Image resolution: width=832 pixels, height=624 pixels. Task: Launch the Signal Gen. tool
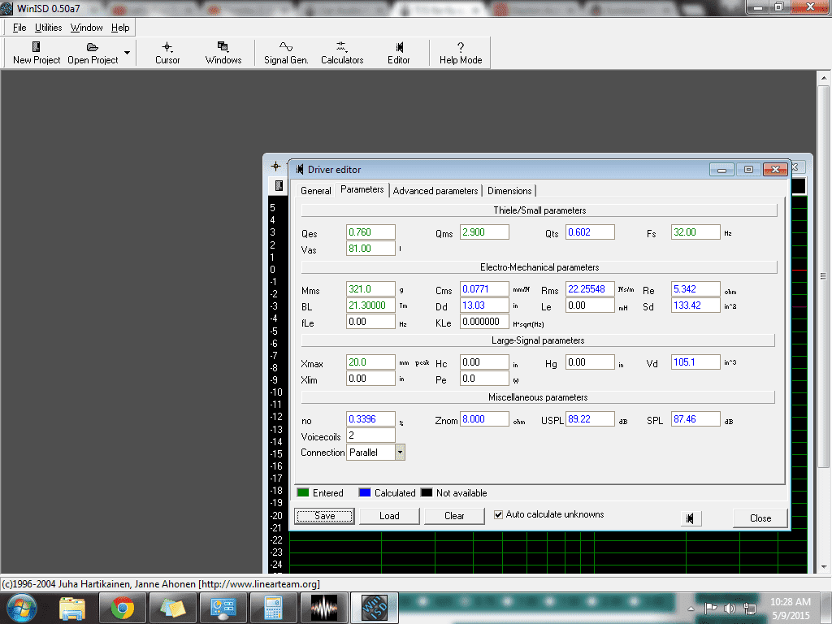(x=286, y=53)
